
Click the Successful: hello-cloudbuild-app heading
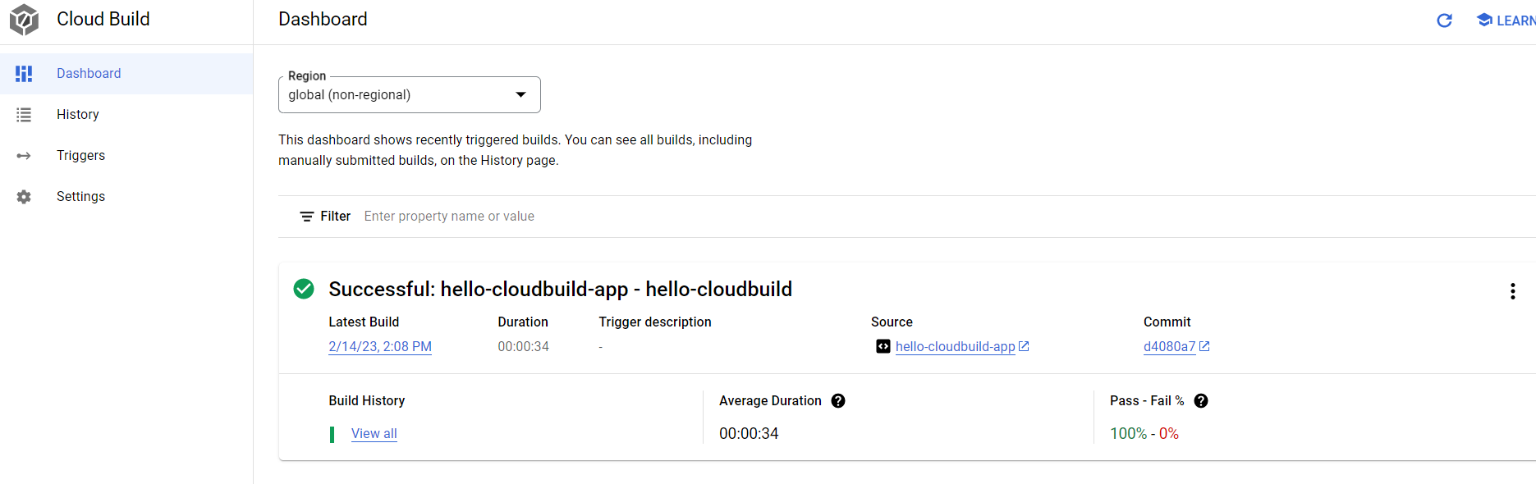tap(560, 289)
